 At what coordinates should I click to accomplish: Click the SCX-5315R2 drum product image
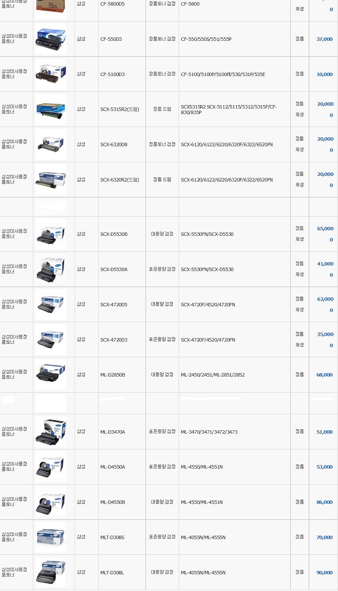point(50,109)
